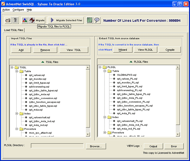Open the green question mark help icon
This screenshot has width=190, height=161.
click(90, 20)
